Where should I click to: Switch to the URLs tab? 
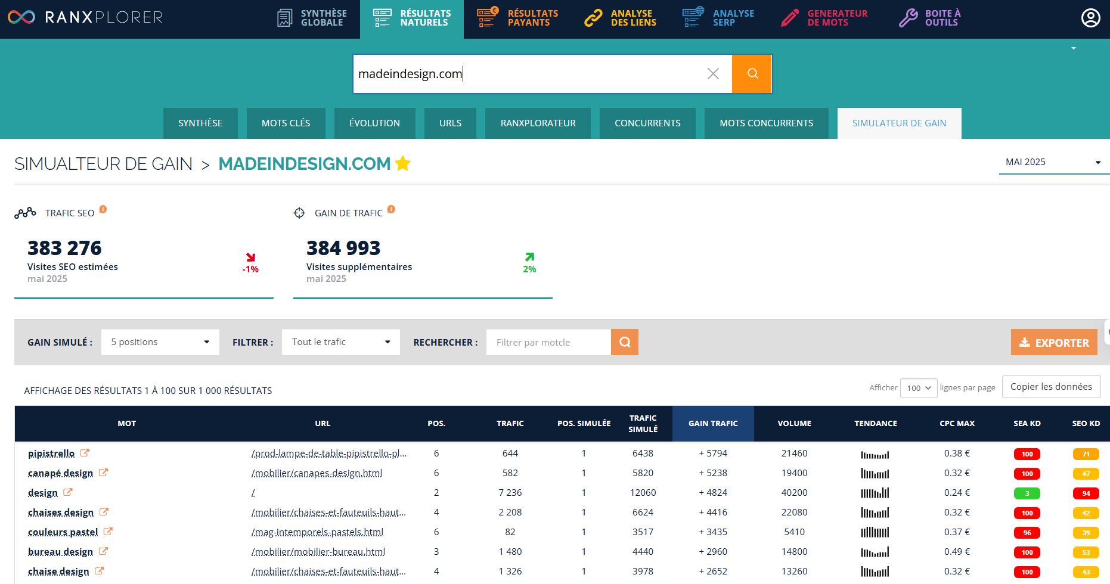pyautogui.click(x=451, y=123)
